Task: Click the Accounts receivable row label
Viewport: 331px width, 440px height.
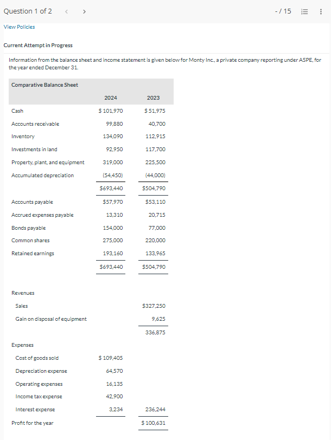Action: coord(34,124)
